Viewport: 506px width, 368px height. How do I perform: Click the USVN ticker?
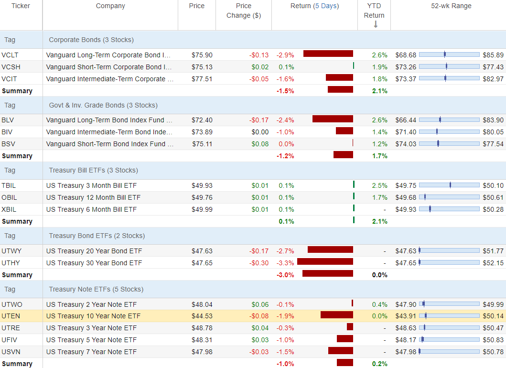pos(11,352)
